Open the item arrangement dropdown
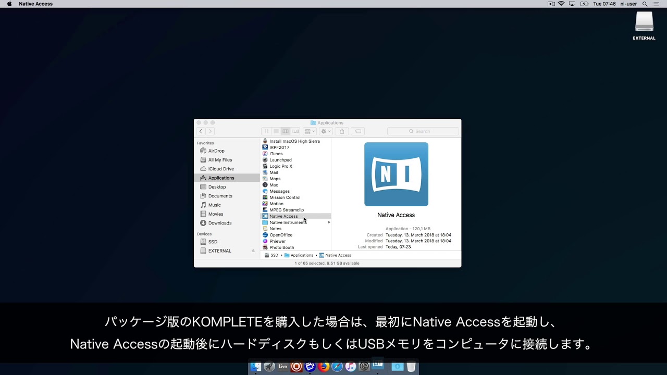 (x=309, y=131)
